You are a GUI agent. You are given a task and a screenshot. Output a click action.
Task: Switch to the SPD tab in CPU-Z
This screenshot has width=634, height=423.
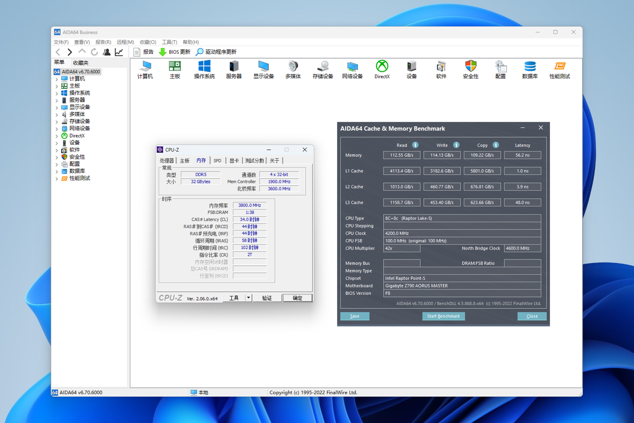click(218, 160)
